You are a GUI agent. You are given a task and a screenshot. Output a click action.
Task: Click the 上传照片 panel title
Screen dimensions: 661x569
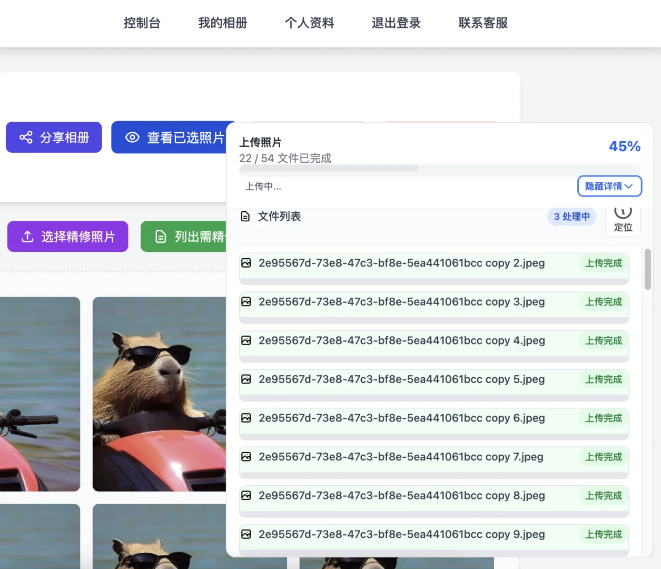point(260,142)
